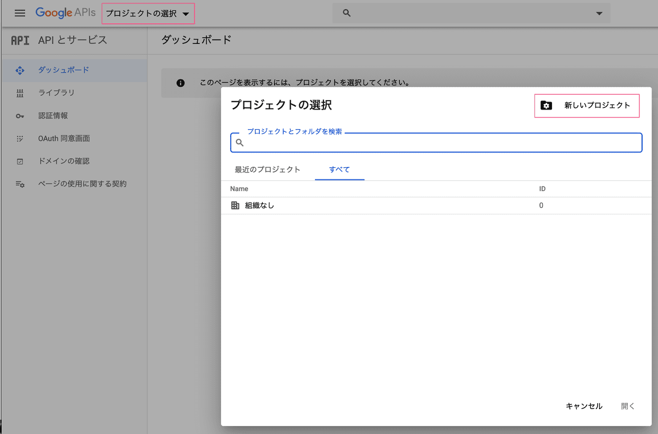Expand the top search bar dropdown arrow
Image resolution: width=658 pixels, height=434 pixels.
tap(599, 13)
